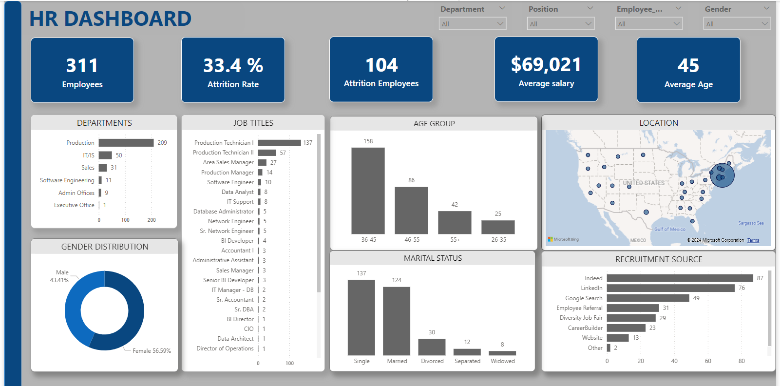Collapse the Position slicer header chevron

(590, 8)
